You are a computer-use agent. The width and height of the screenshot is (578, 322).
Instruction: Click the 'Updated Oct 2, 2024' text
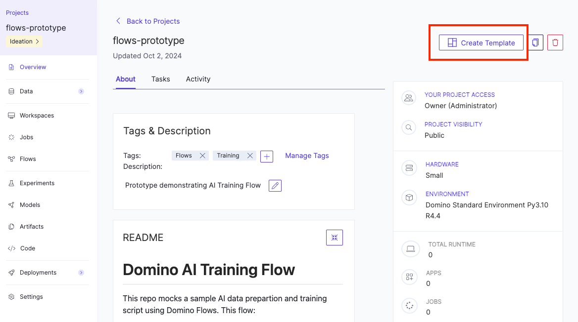point(147,56)
